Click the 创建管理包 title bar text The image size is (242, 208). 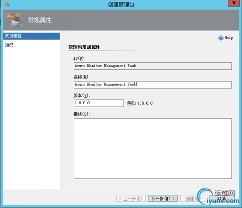click(121, 4)
